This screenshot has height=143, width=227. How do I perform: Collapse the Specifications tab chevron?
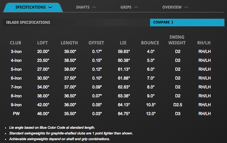[x=50, y=7]
